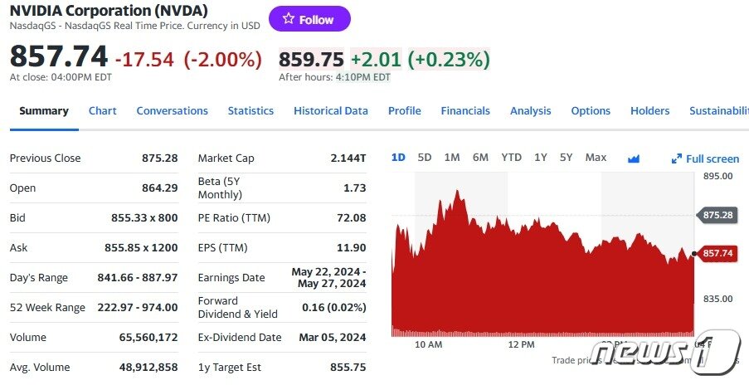
Task: Open the chart type icon
Action: [x=635, y=158]
